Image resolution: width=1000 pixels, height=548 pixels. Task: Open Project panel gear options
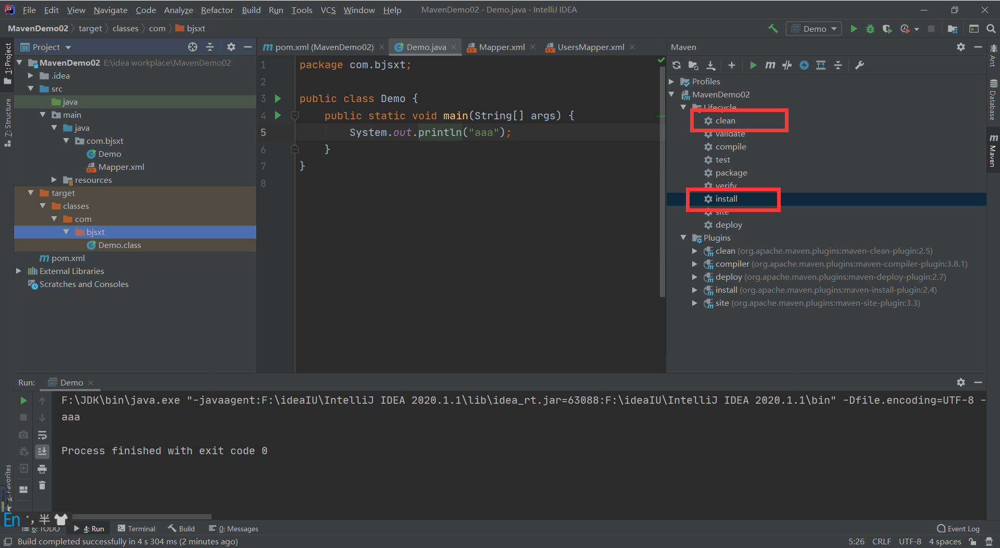tap(231, 47)
